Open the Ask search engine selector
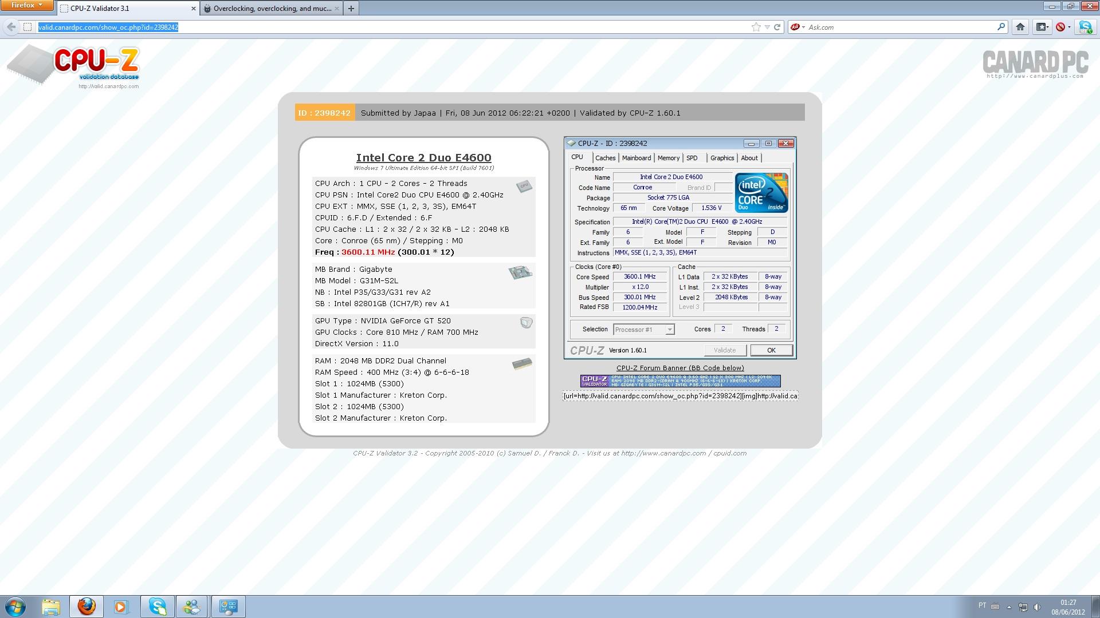This screenshot has height=618, width=1100. pyautogui.click(x=797, y=27)
